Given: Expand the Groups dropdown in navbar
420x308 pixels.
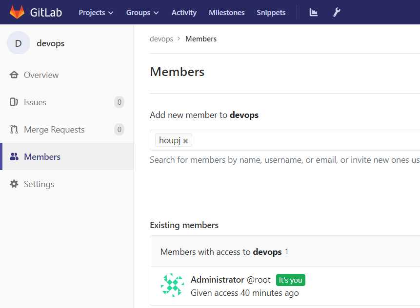Looking at the screenshot, I should (x=142, y=13).
